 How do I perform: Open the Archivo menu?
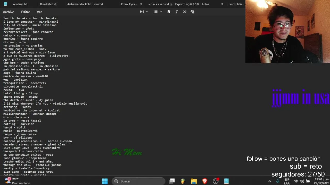[x=9, y=12]
